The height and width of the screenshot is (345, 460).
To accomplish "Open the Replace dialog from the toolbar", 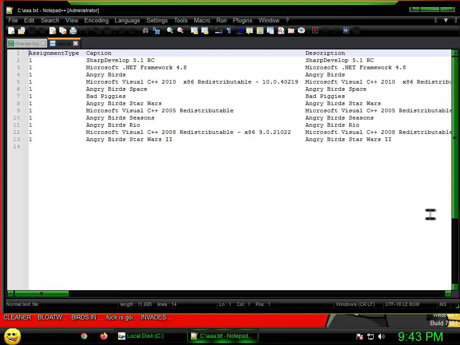I will point(156,31).
